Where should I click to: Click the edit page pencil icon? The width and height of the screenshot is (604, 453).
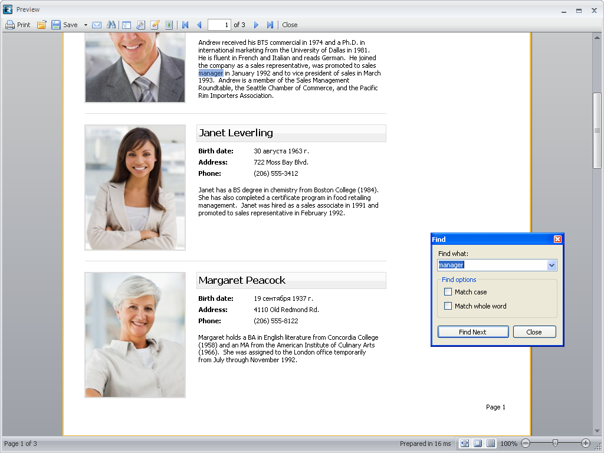[155, 25]
